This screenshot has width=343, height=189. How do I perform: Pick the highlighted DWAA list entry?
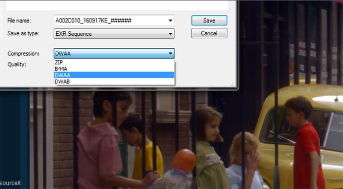click(114, 75)
